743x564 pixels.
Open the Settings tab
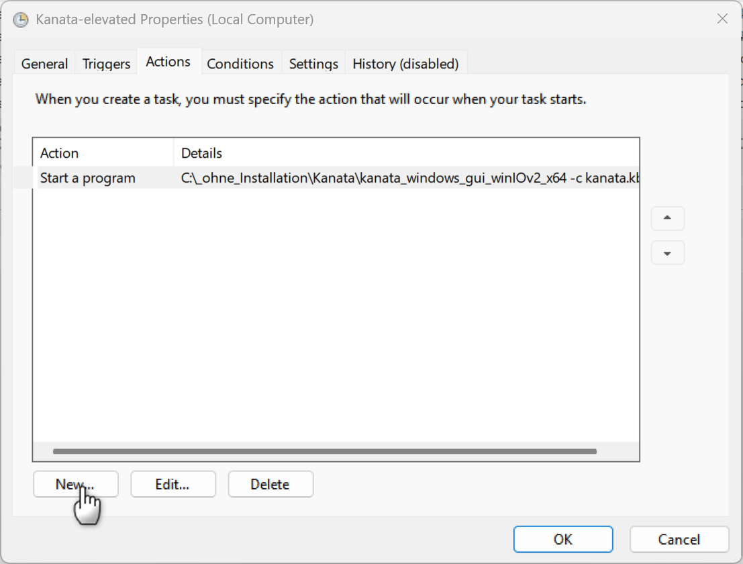313,64
